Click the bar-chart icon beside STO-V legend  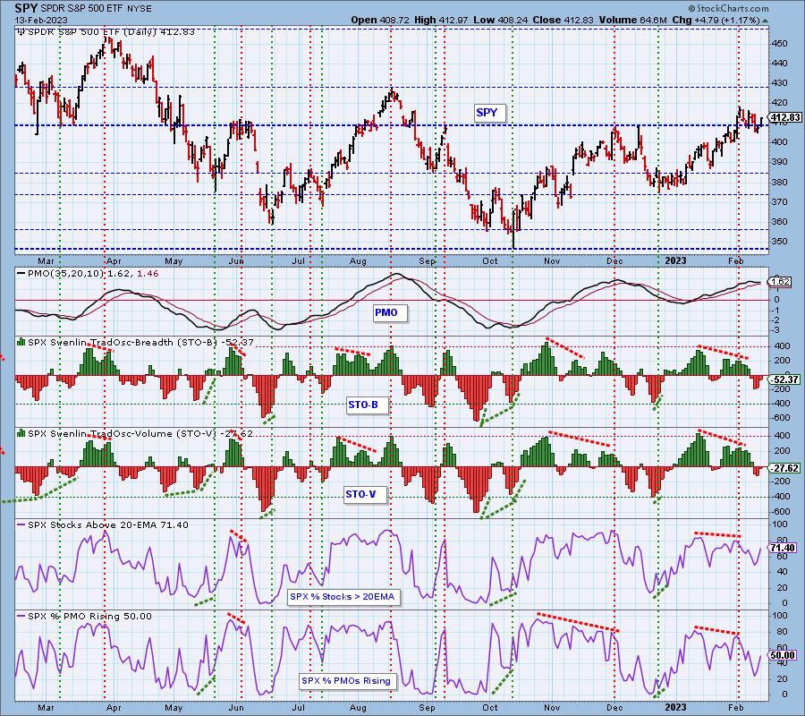click(x=21, y=432)
